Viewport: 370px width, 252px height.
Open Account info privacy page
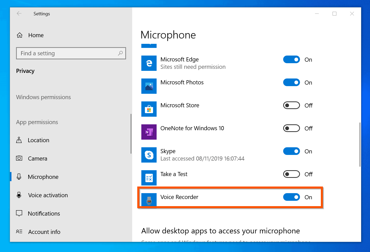(x=44, y=232)
